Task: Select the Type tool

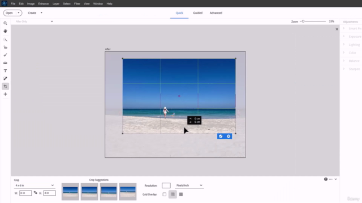Action: pyautogui.click(x=5, y=70)
